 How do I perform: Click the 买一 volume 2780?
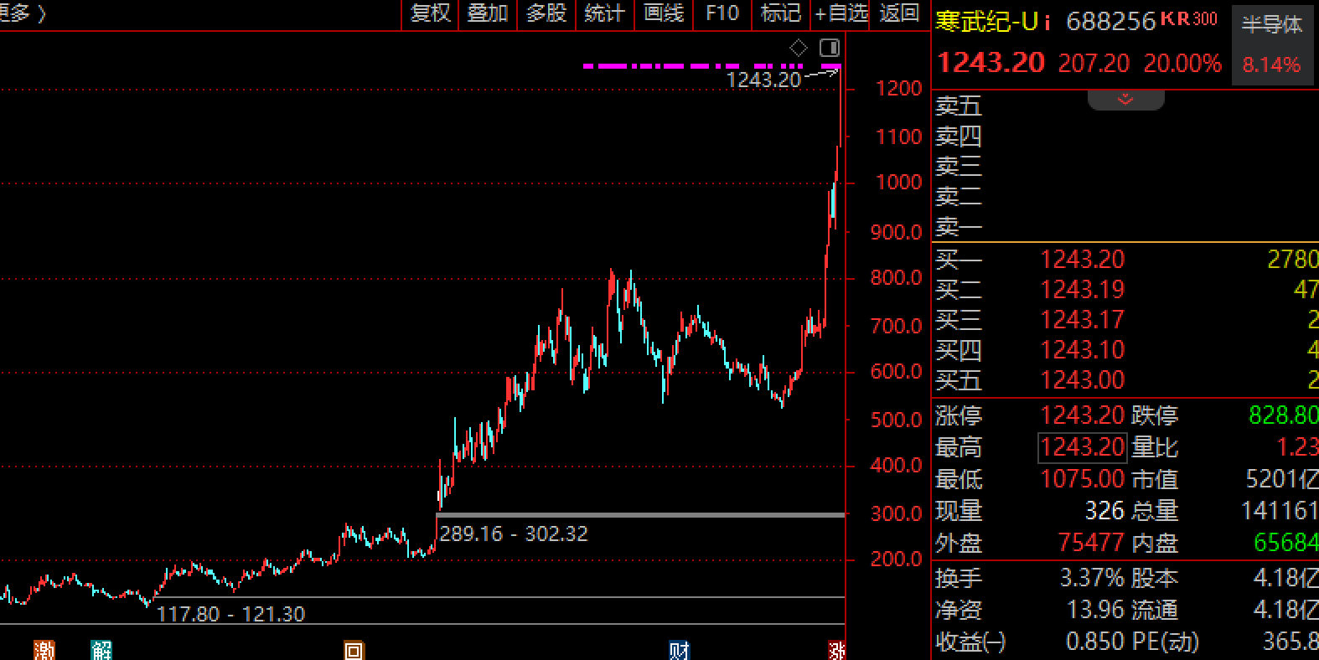coord(1293,260)
